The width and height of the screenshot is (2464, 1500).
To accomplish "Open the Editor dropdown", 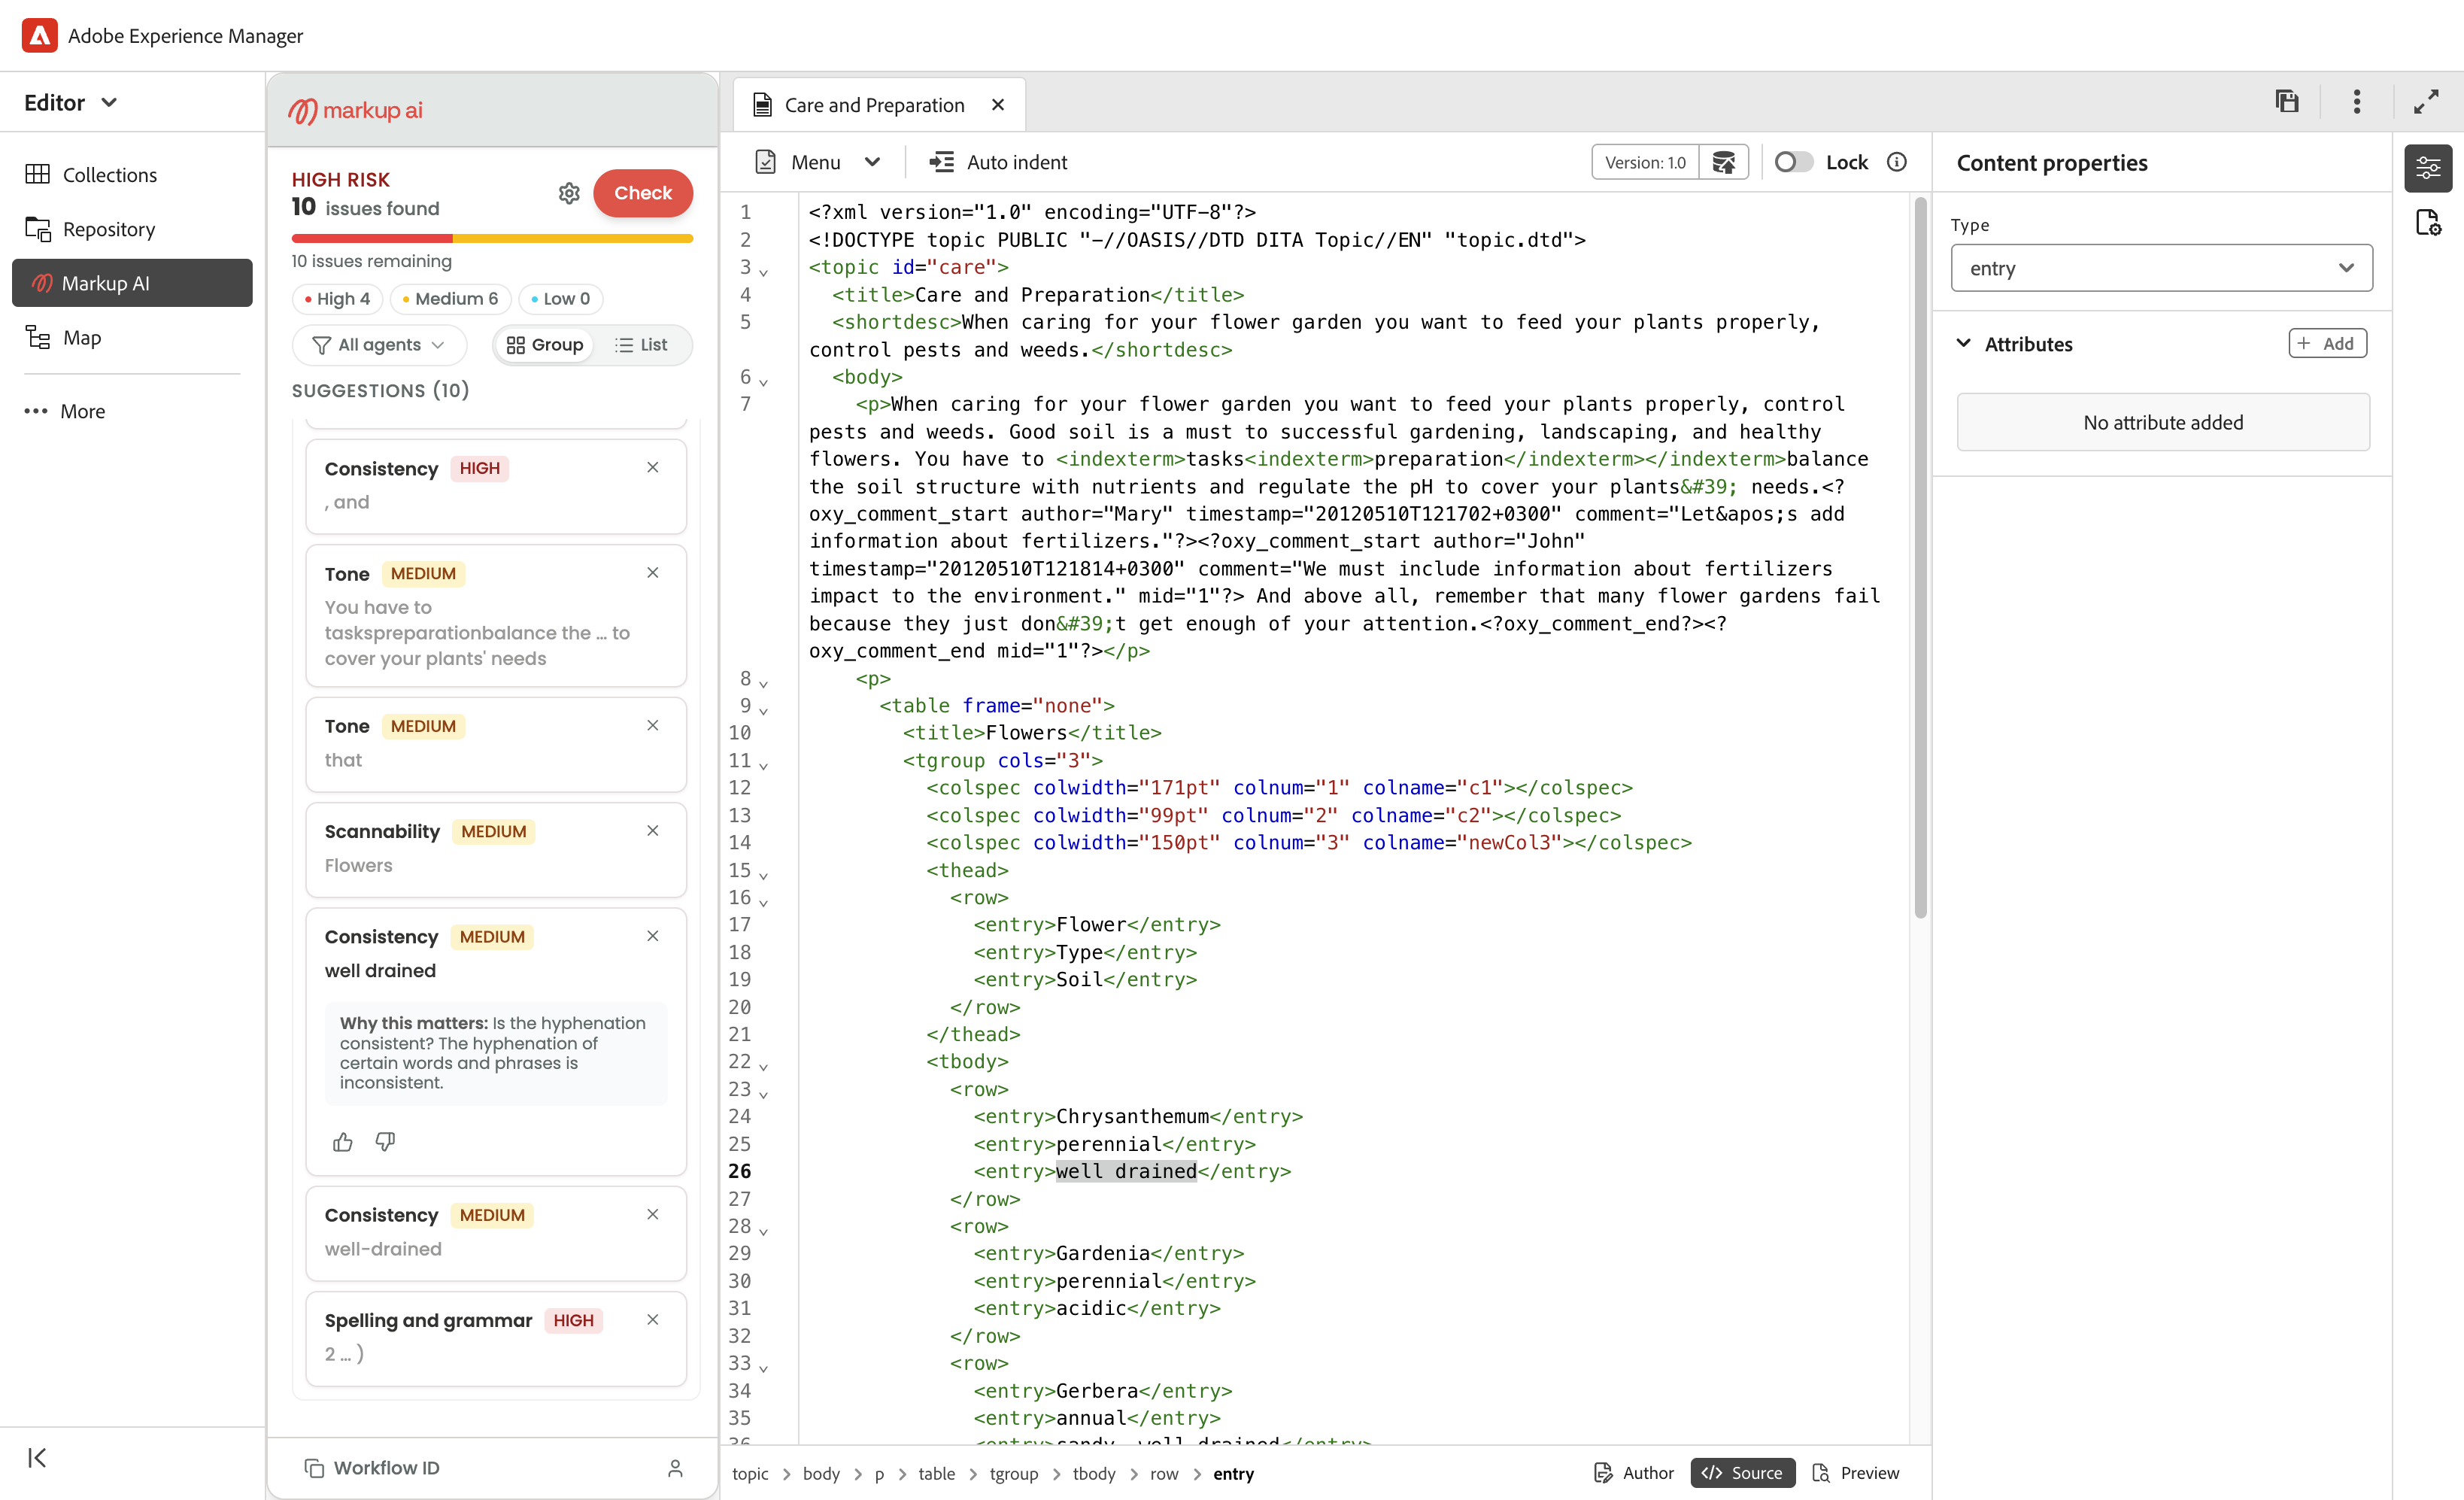I will [71, 102].
